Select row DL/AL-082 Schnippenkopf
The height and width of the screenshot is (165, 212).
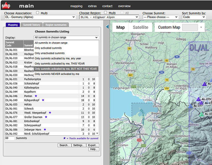[x=50, y=125]
